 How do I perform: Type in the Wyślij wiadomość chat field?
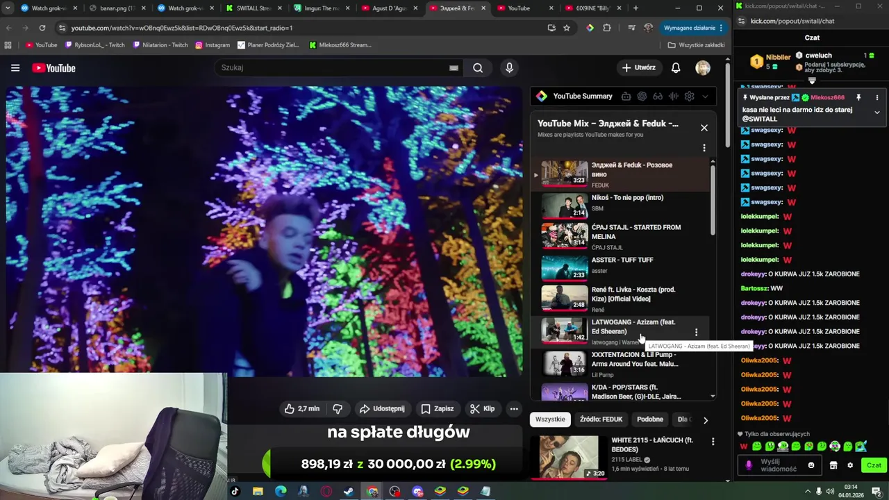click(x=779, y=465)
